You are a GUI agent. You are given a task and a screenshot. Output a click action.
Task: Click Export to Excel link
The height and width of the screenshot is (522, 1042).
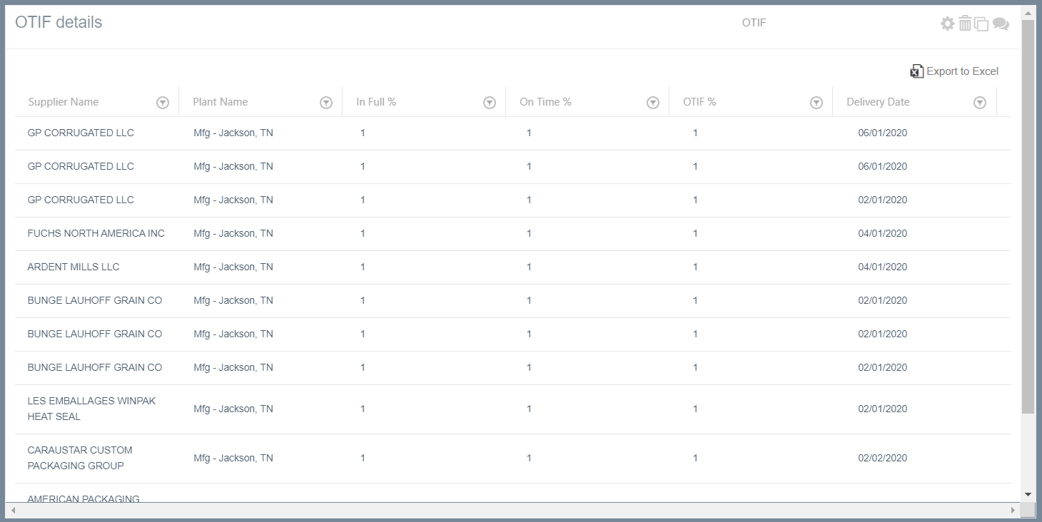click(x=962, y=71)
